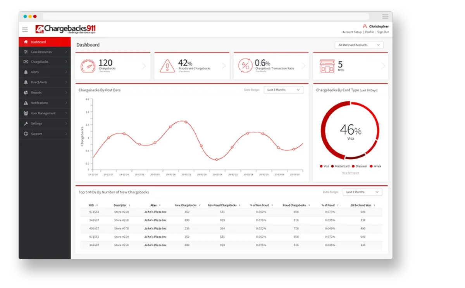Click the "0.049%" cell
Image resolution: width=465 pixels, height=288 pixels.
click(330, 229)
